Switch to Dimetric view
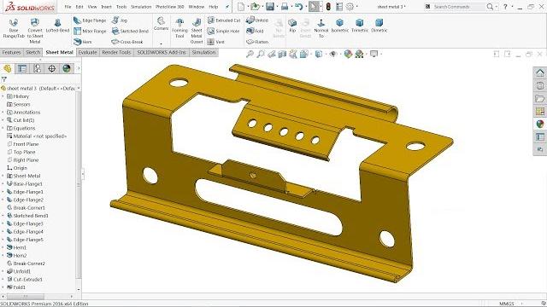The width and height of the screenshot is (547, 307). [x=379, y=26]
